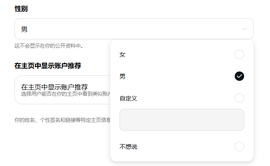Choose the 男 option label in list
This screenshot has width=270, height=166.
coord(122,76)
